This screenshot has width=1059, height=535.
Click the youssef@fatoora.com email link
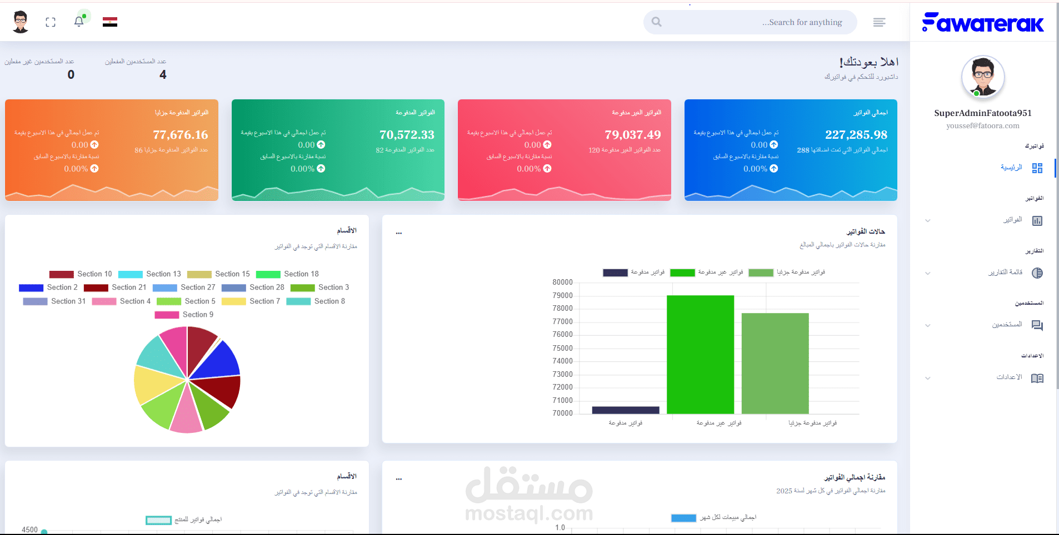983,126
